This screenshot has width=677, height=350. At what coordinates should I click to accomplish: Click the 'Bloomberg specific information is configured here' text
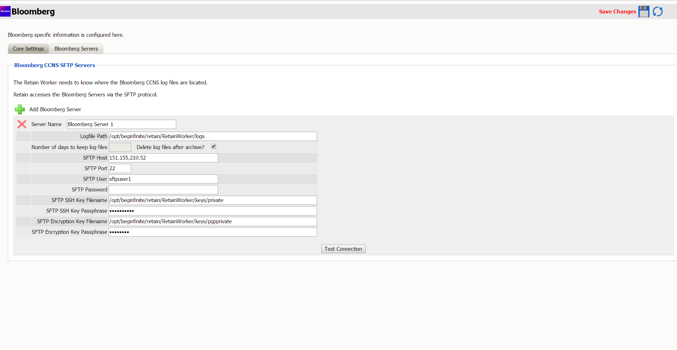tap(66, 35)
